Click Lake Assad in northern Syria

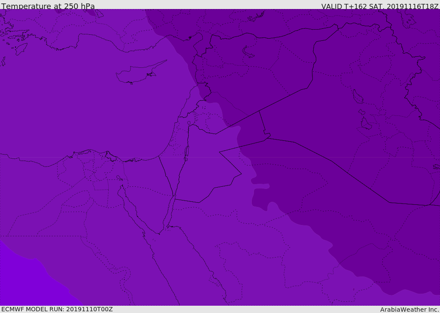tap(247, 52)
